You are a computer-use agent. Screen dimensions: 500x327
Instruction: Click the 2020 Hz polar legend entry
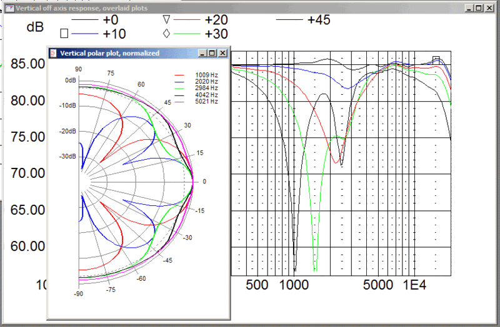tap(196, 82)
